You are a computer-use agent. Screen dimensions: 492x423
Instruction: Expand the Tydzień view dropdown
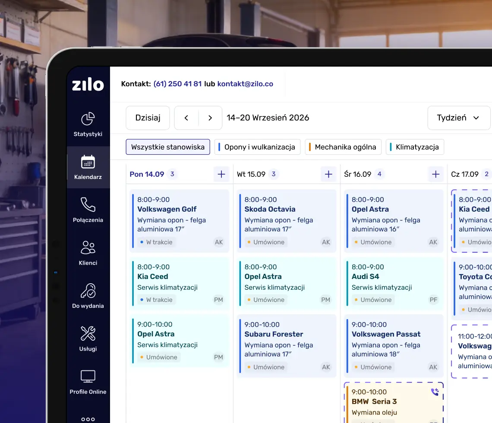tap(458, 118)
